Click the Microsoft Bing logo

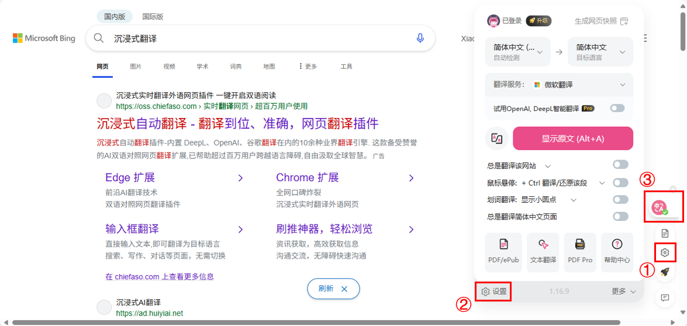[x=44, y=39]
